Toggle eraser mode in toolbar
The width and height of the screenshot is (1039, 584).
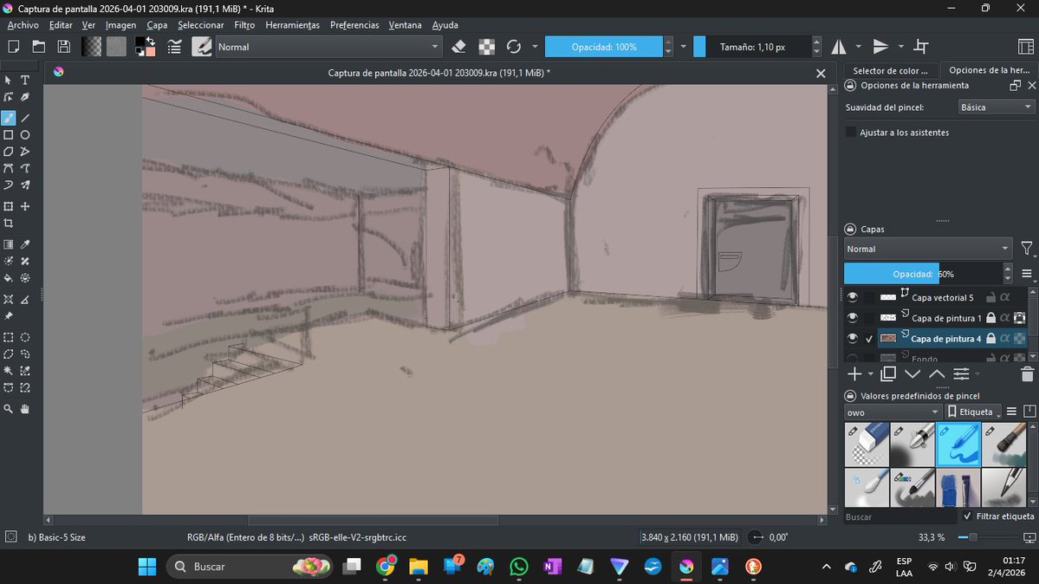[x=458, y=47]
